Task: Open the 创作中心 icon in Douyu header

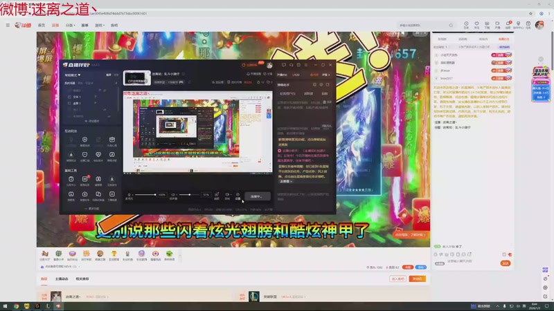Action: click(x=518, y=25)
